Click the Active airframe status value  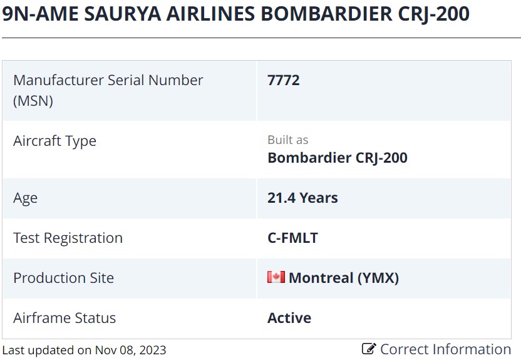coord(289,318)
